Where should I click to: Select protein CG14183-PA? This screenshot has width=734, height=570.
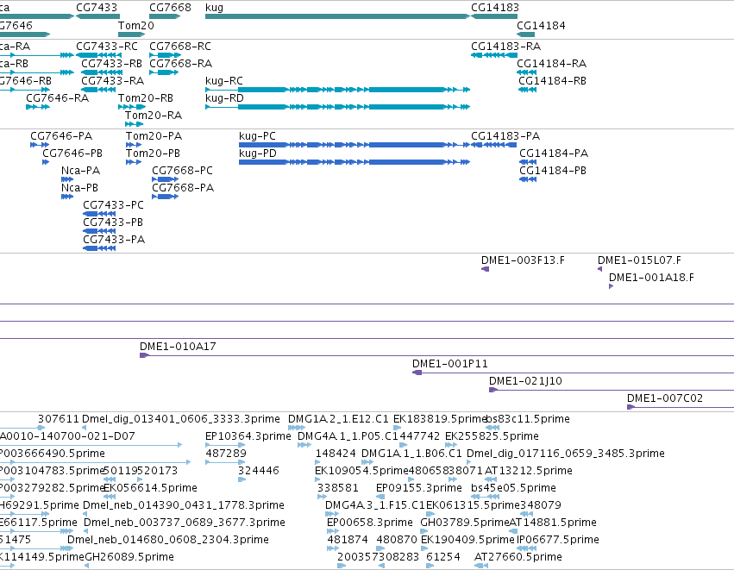click(494, 145)
